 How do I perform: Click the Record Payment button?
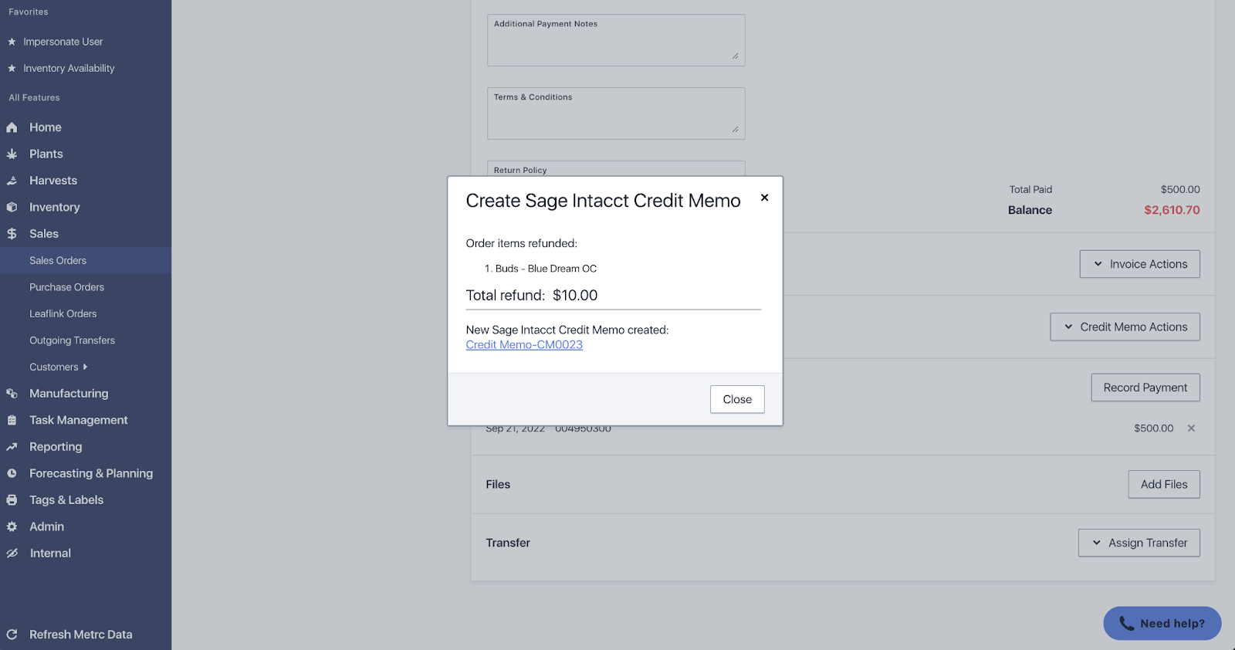click(1145, 388)
